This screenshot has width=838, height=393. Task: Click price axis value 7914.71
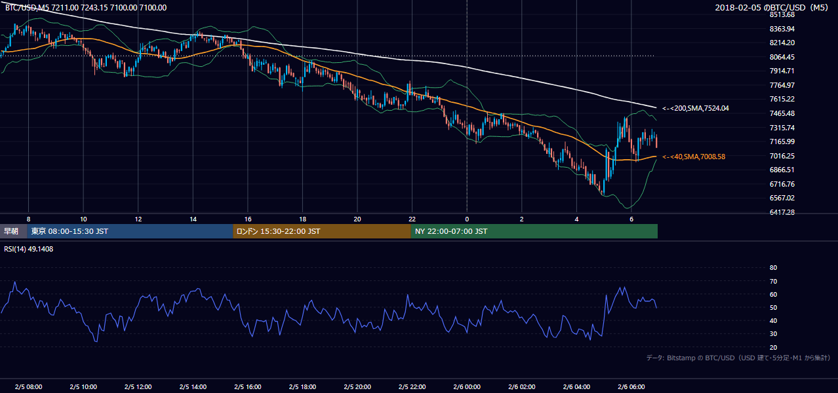pos(782,71)
